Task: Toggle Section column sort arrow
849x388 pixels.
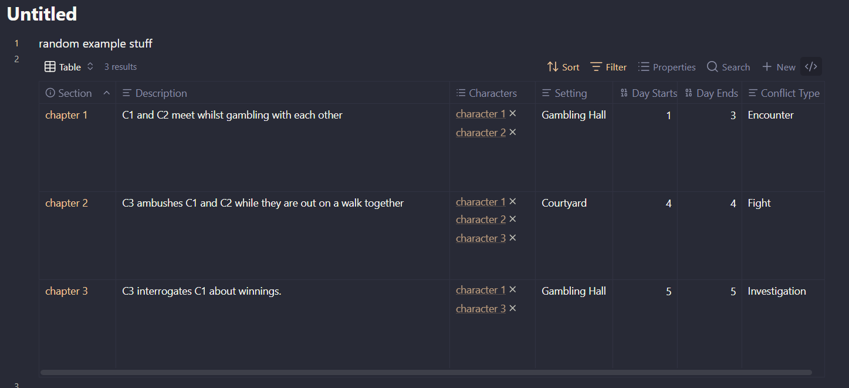Action: click(107, 93)
